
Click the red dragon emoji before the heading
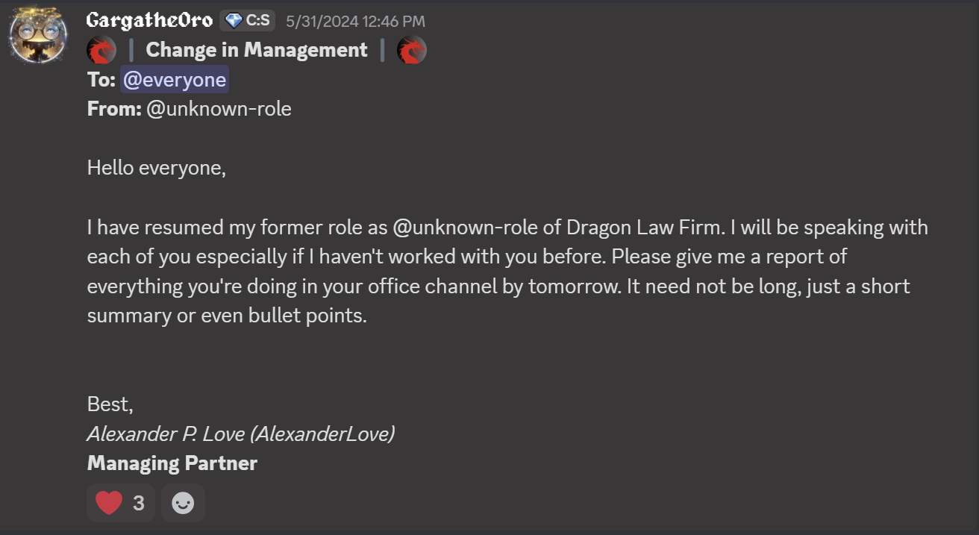(x=101, y=50)
